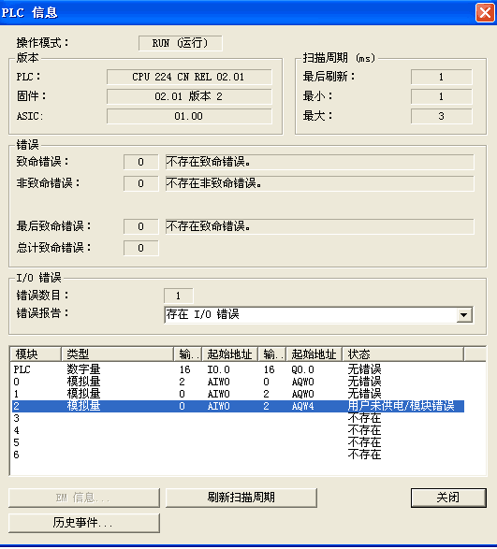The width and height of the screenshot is (497, 549).
Task: Select the PLC 数字量 module row
Action: (x=239, y=369)
